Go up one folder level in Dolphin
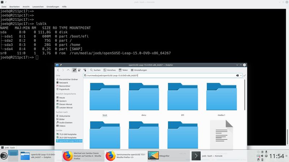Viewport: 289px width, 162px height. click(x=68, y=70)
